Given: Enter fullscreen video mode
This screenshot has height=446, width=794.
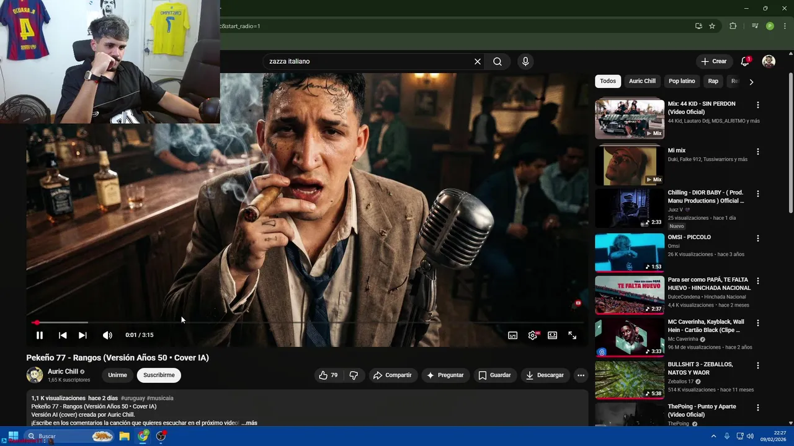Looking at the screenshot, I should [x=573, y=335].
